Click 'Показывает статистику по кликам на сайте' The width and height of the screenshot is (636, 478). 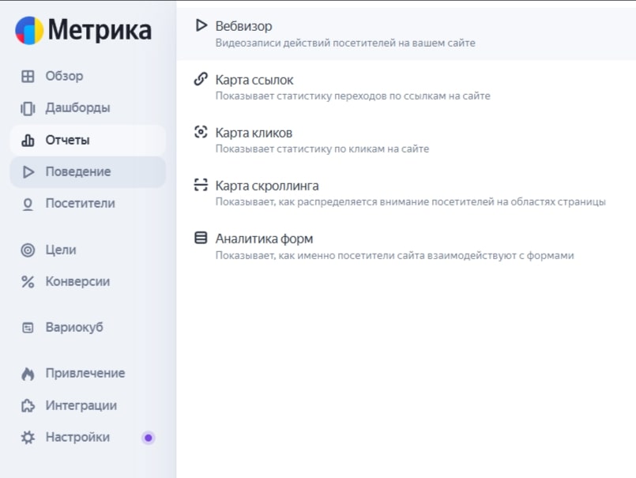pos(322,149)
